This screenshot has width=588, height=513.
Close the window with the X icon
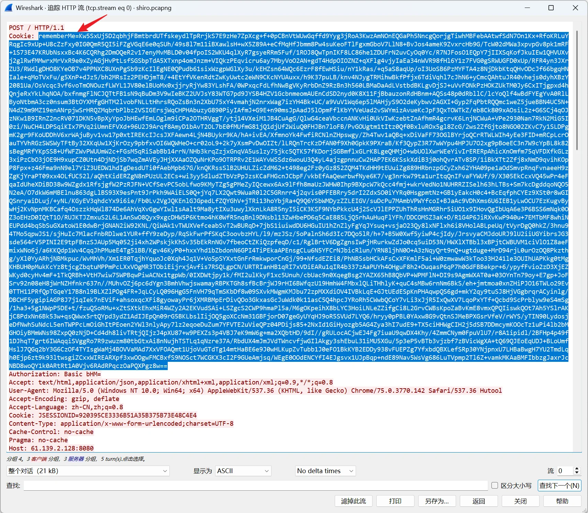click(x=575, y=8)
